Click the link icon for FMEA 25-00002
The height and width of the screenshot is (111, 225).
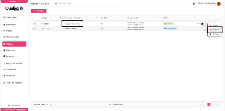(35, 29)
